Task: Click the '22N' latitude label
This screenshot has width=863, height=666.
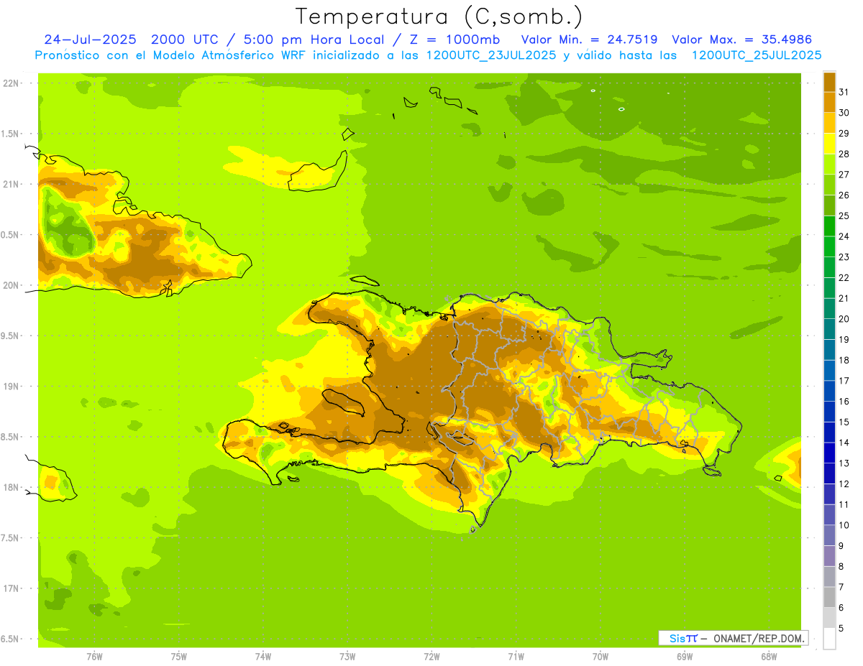Action: 12,83
